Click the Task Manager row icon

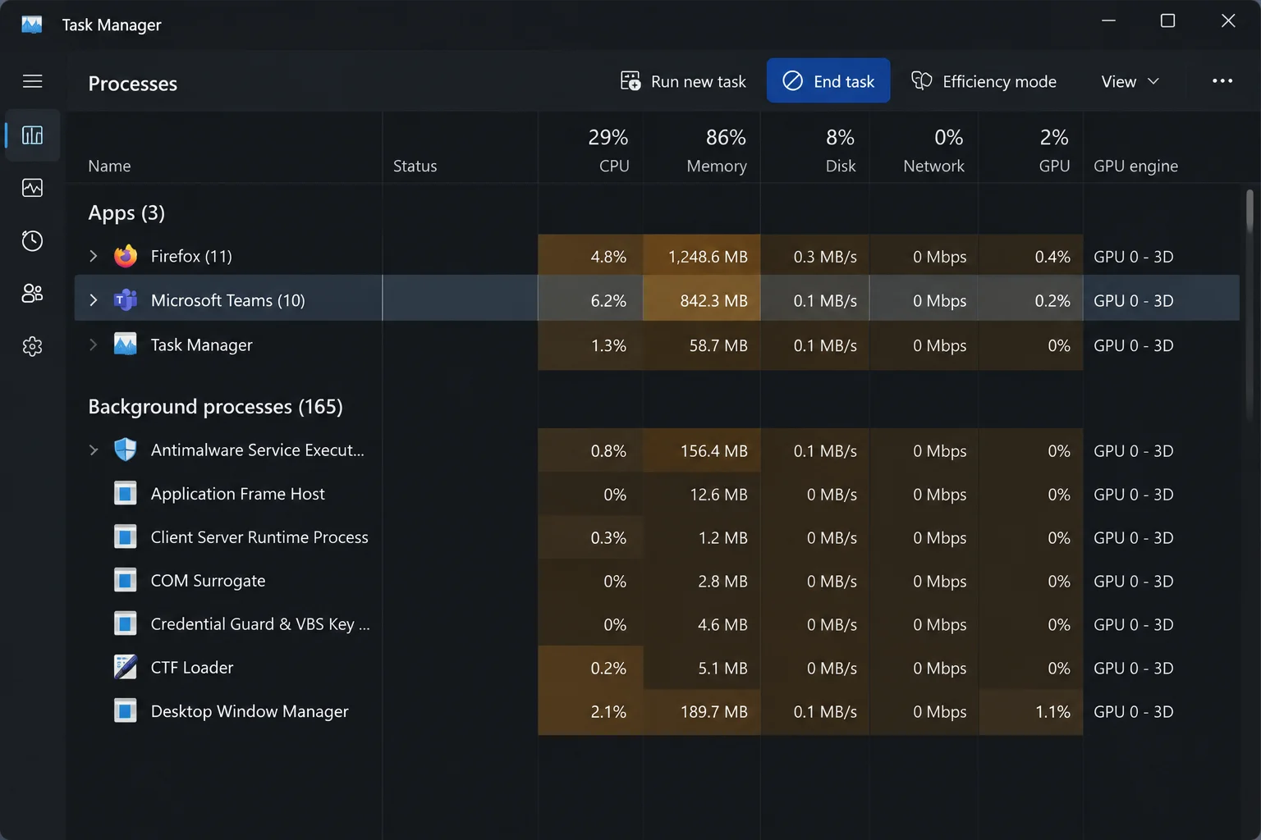pyautogui.click(x=126, y=345)
